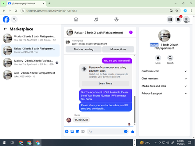Click Raissa's avatar beside her message
The height and width of the screenshot is (146, 195).
(x=69, y=120)
